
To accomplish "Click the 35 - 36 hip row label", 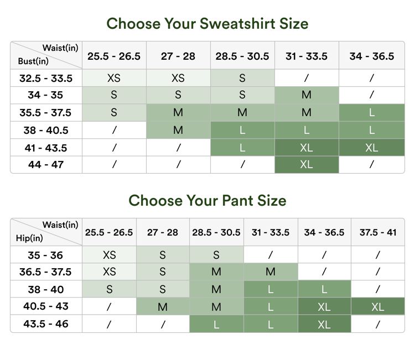I will tap(45, 255).
